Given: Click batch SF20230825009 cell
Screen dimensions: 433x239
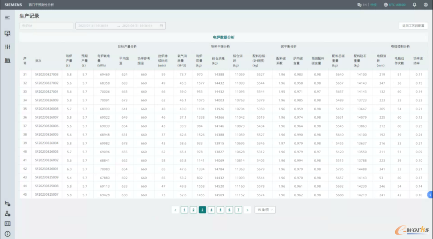Looking at the screenshot, I should [x=47, y=177].
